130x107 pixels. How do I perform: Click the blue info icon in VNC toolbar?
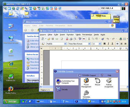coord(30,9)
